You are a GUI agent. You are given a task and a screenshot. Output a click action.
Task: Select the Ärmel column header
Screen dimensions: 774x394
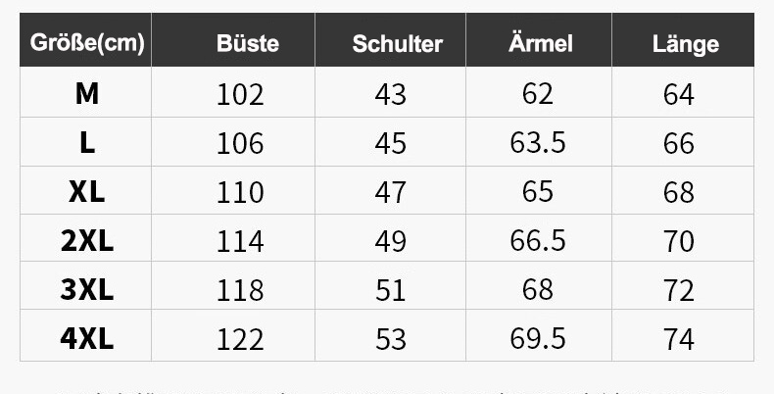(541, 43)
